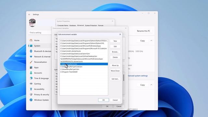Image resolution: width=208 pixels, height=117 pixels.
Task: Click the Rename this PC button
Action: pos(143,31)
